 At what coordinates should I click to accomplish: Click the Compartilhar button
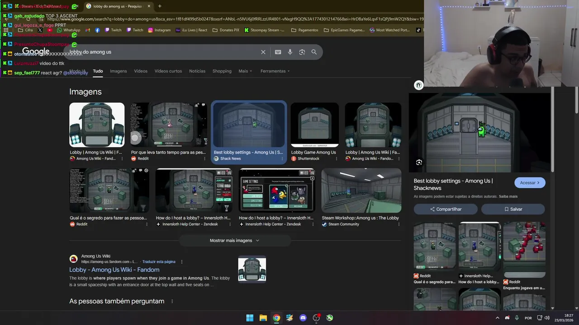446,209
